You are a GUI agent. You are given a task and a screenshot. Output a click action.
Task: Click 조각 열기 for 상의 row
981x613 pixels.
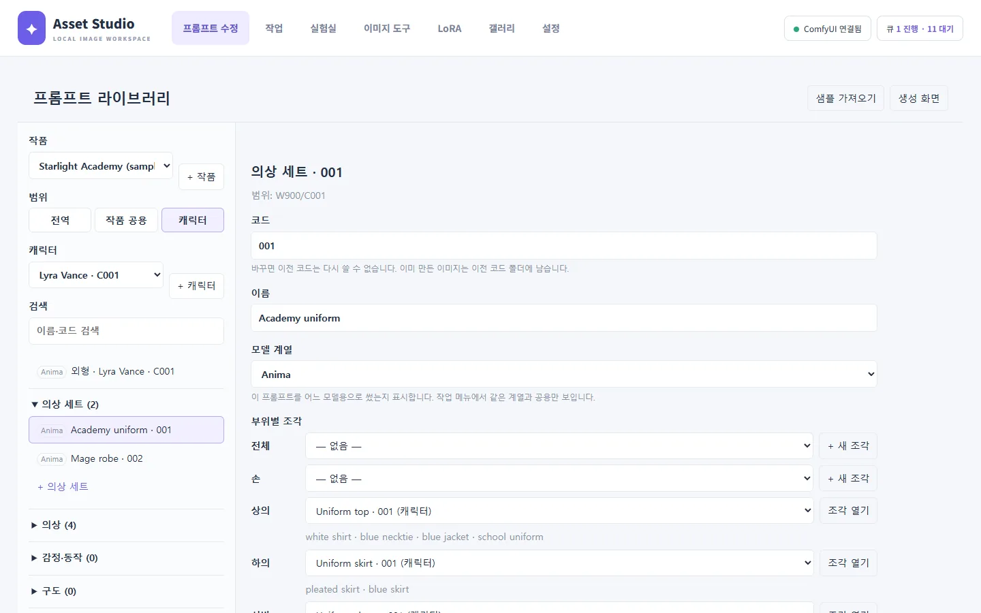(848, 511)
